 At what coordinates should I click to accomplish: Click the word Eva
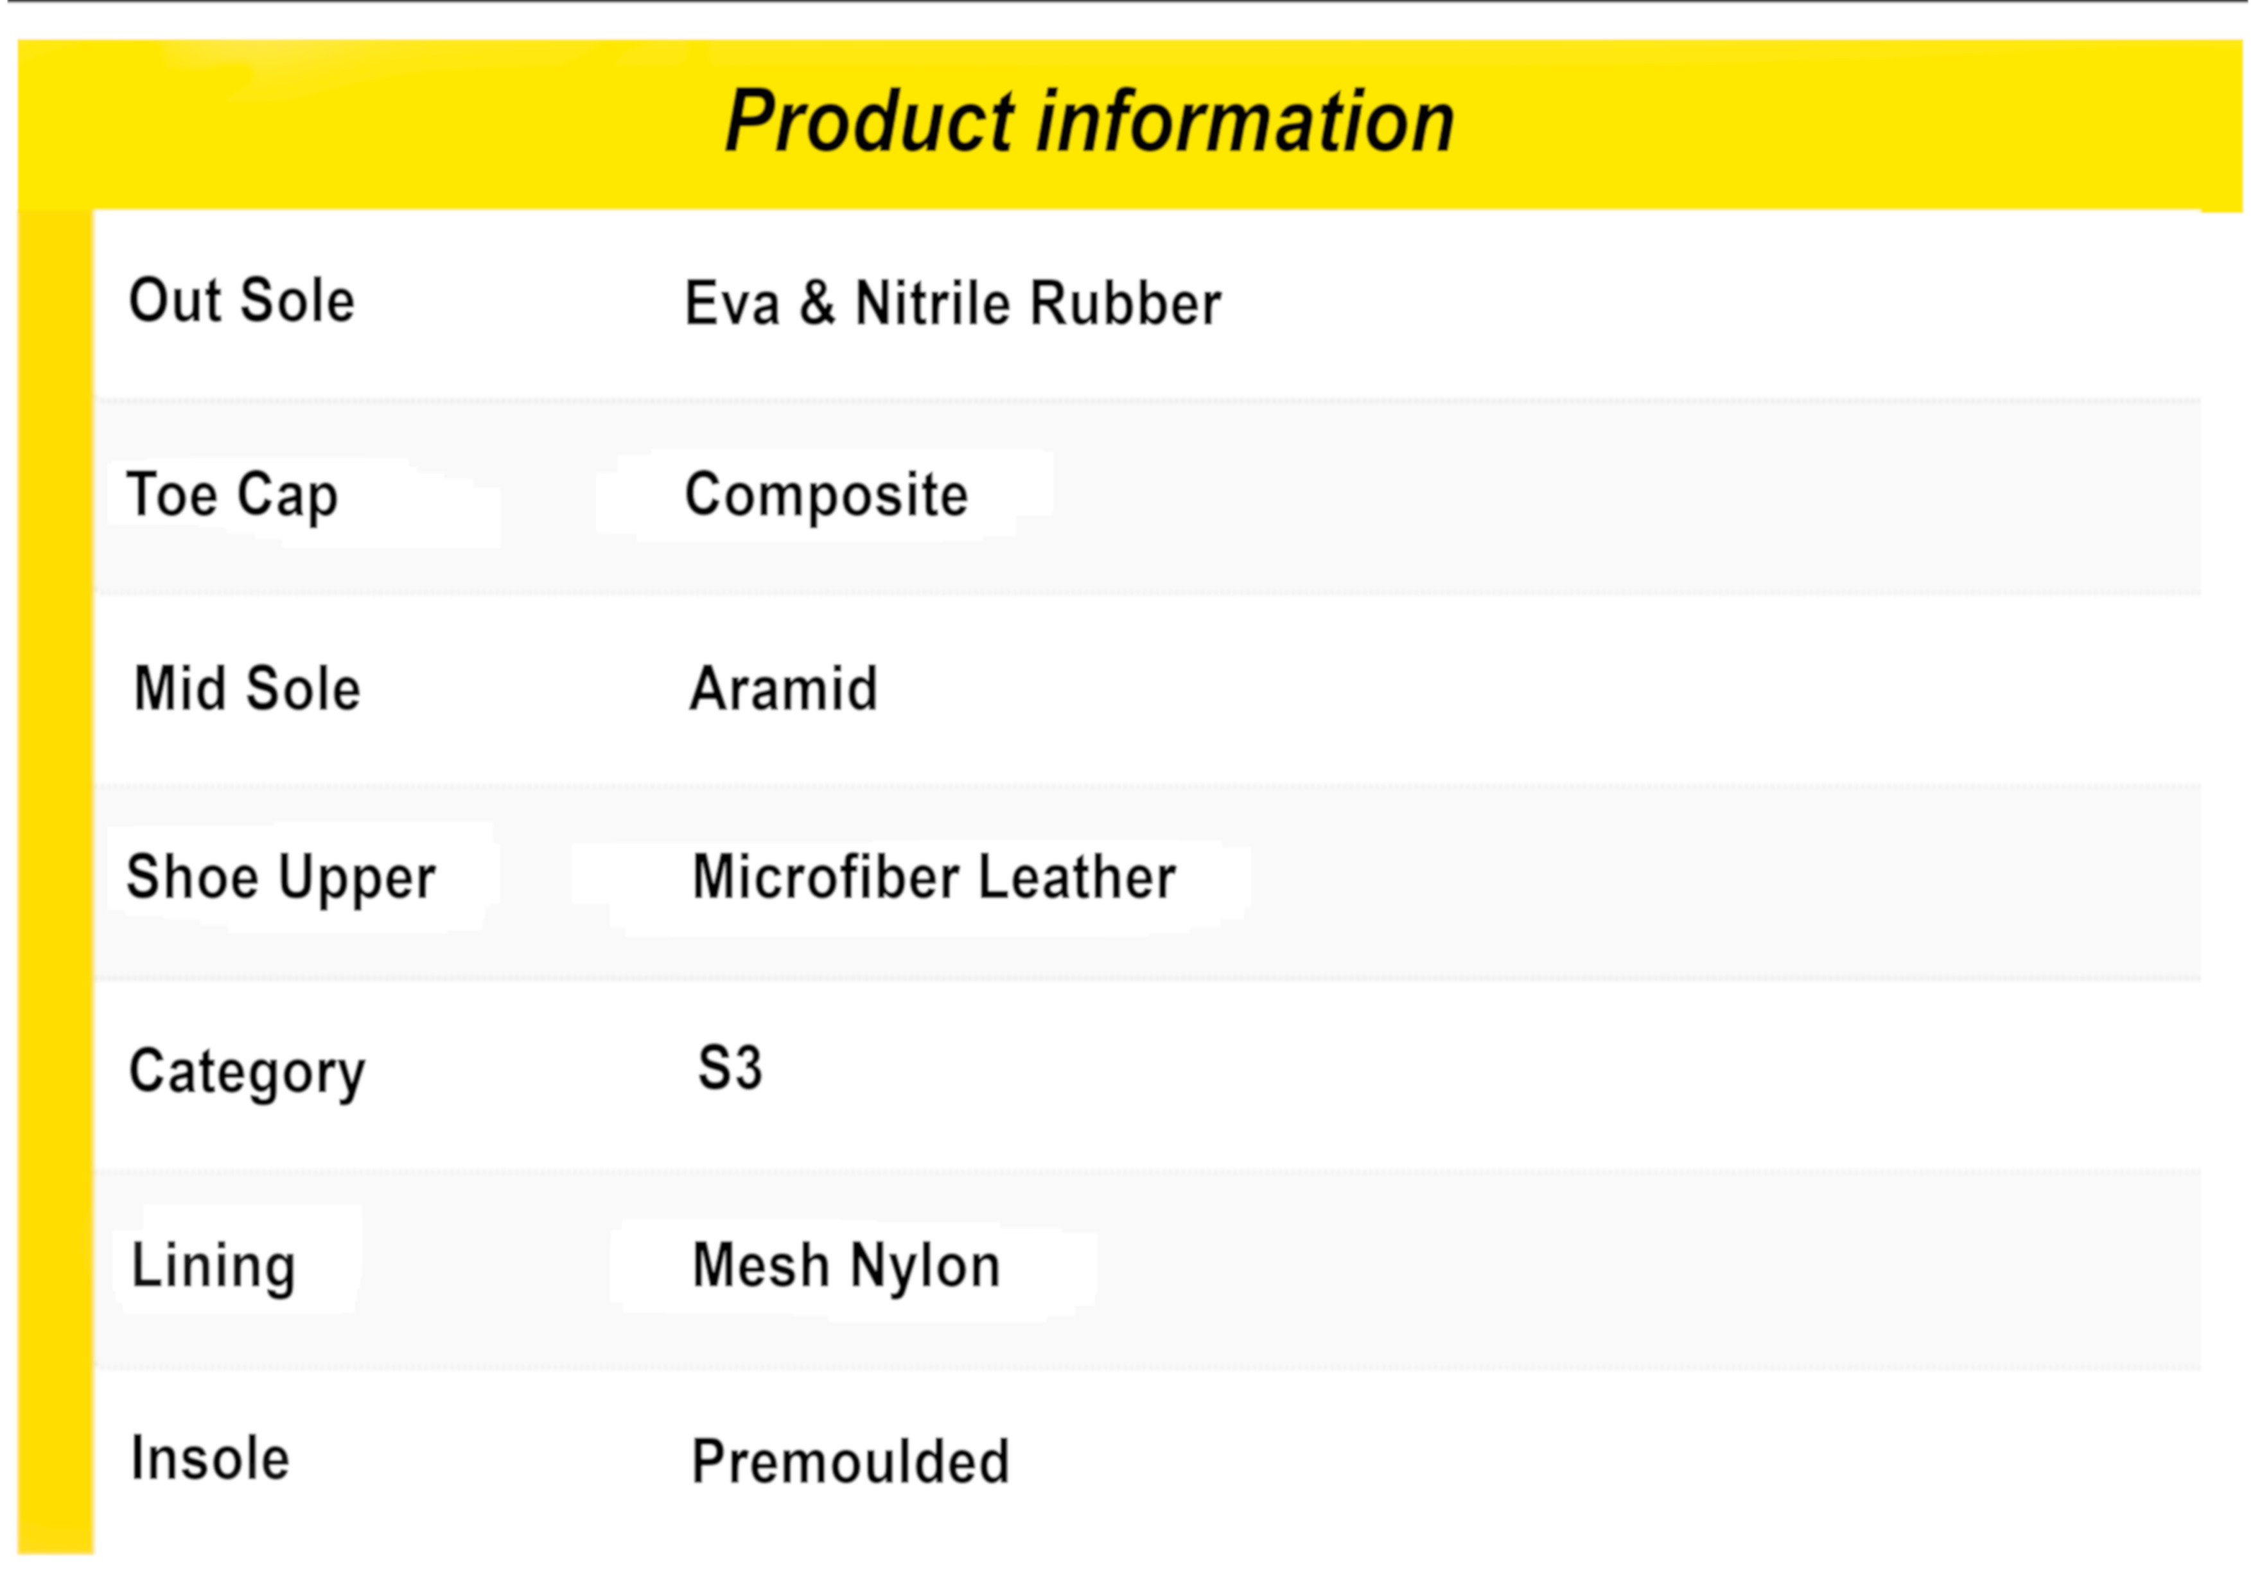tap(731, 303)
